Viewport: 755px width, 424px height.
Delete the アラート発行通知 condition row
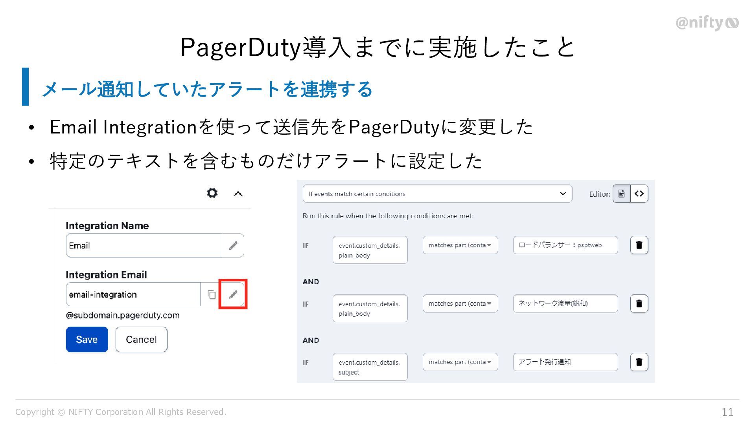(x=639, y=362)
